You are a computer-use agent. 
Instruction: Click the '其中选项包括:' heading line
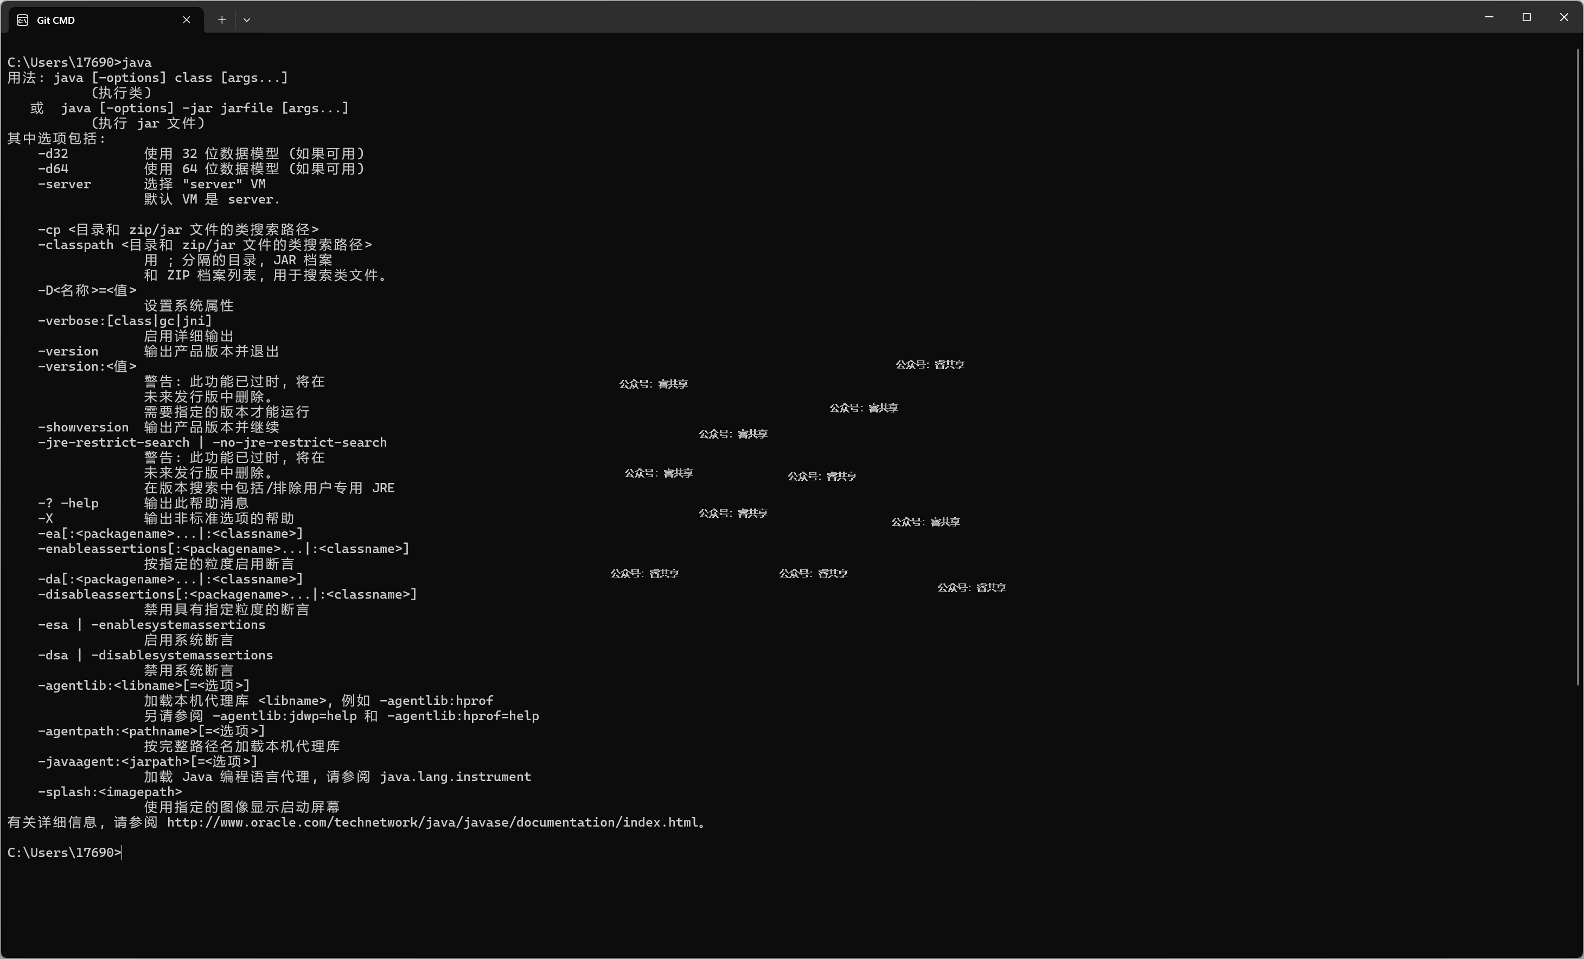[56, 139]
